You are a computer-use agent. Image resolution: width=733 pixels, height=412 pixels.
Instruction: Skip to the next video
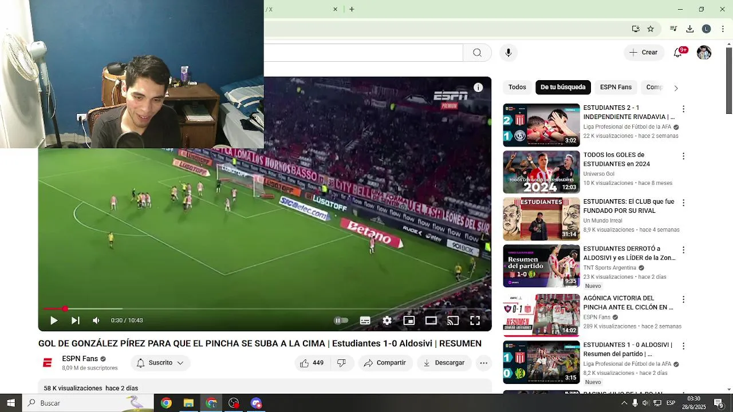pos(75,320)
